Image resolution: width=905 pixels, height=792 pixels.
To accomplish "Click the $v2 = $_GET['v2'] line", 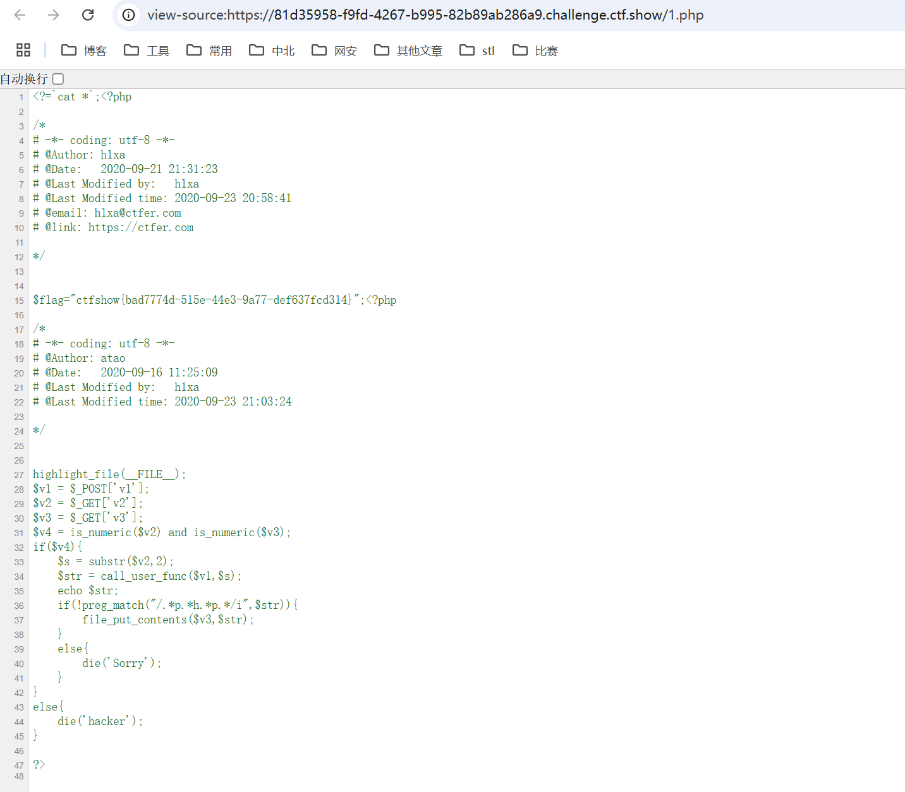I will click(x=88, y=503).
